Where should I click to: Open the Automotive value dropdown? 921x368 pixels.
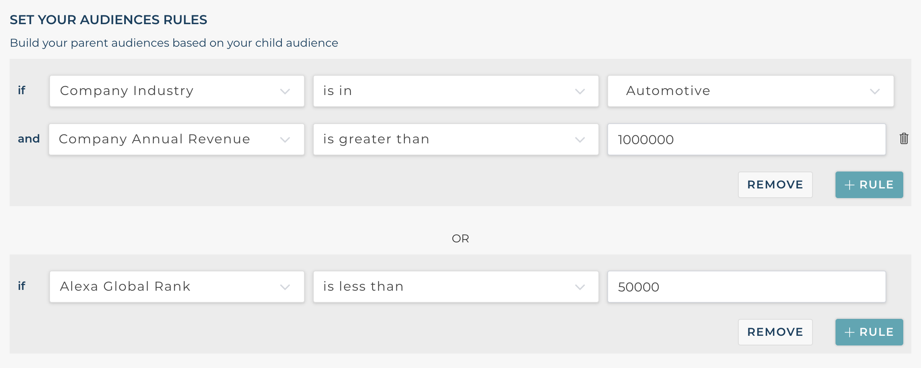click(750, 91)
